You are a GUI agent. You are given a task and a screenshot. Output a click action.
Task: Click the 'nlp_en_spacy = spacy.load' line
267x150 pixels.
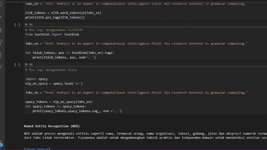pyautogui.click(x=54, y=84)
